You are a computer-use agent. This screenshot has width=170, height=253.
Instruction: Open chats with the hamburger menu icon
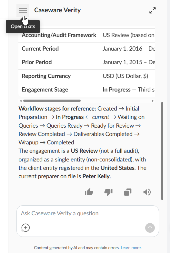(23, 10)
